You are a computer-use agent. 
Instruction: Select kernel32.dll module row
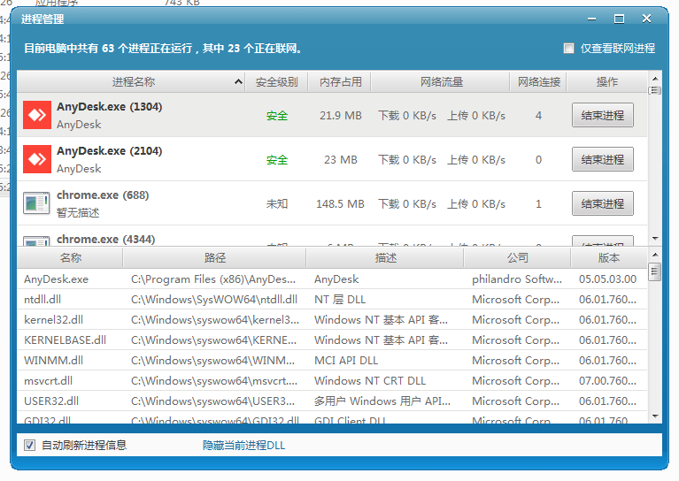coord(332,320)
